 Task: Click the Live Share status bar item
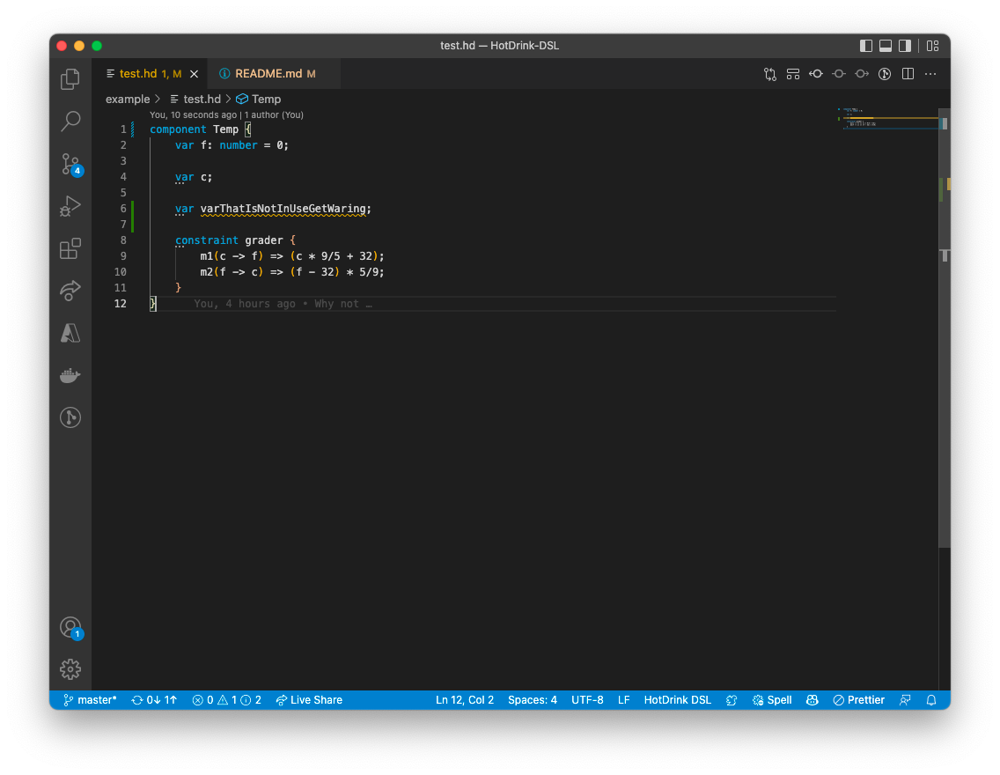click(x=309, y=700)
